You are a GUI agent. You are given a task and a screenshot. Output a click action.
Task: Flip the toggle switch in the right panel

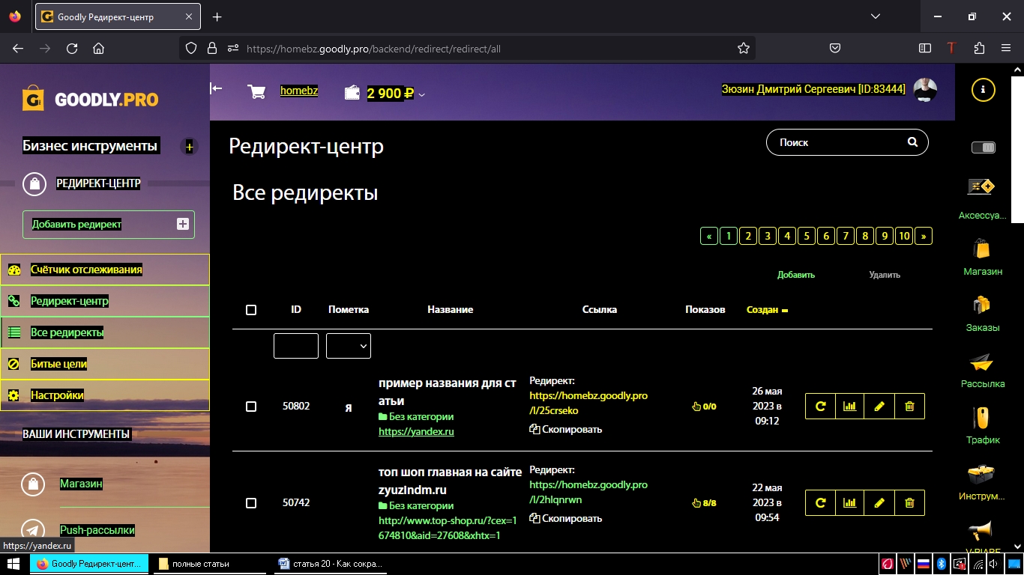(983, 147)
